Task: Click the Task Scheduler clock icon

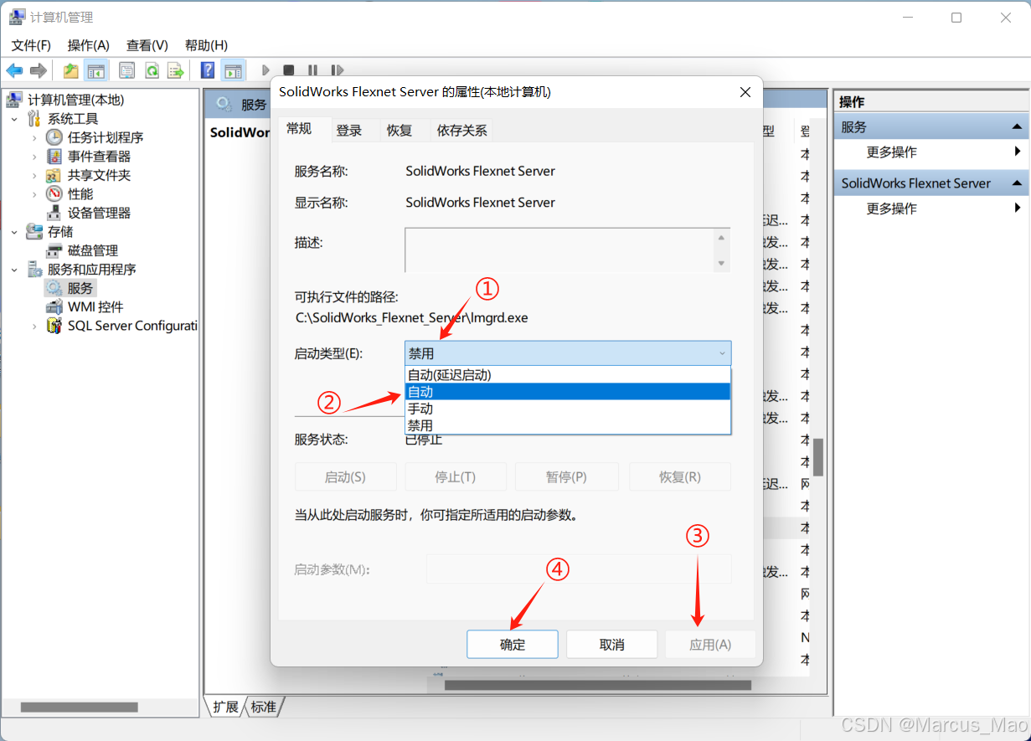Action: tap(54, 137)
